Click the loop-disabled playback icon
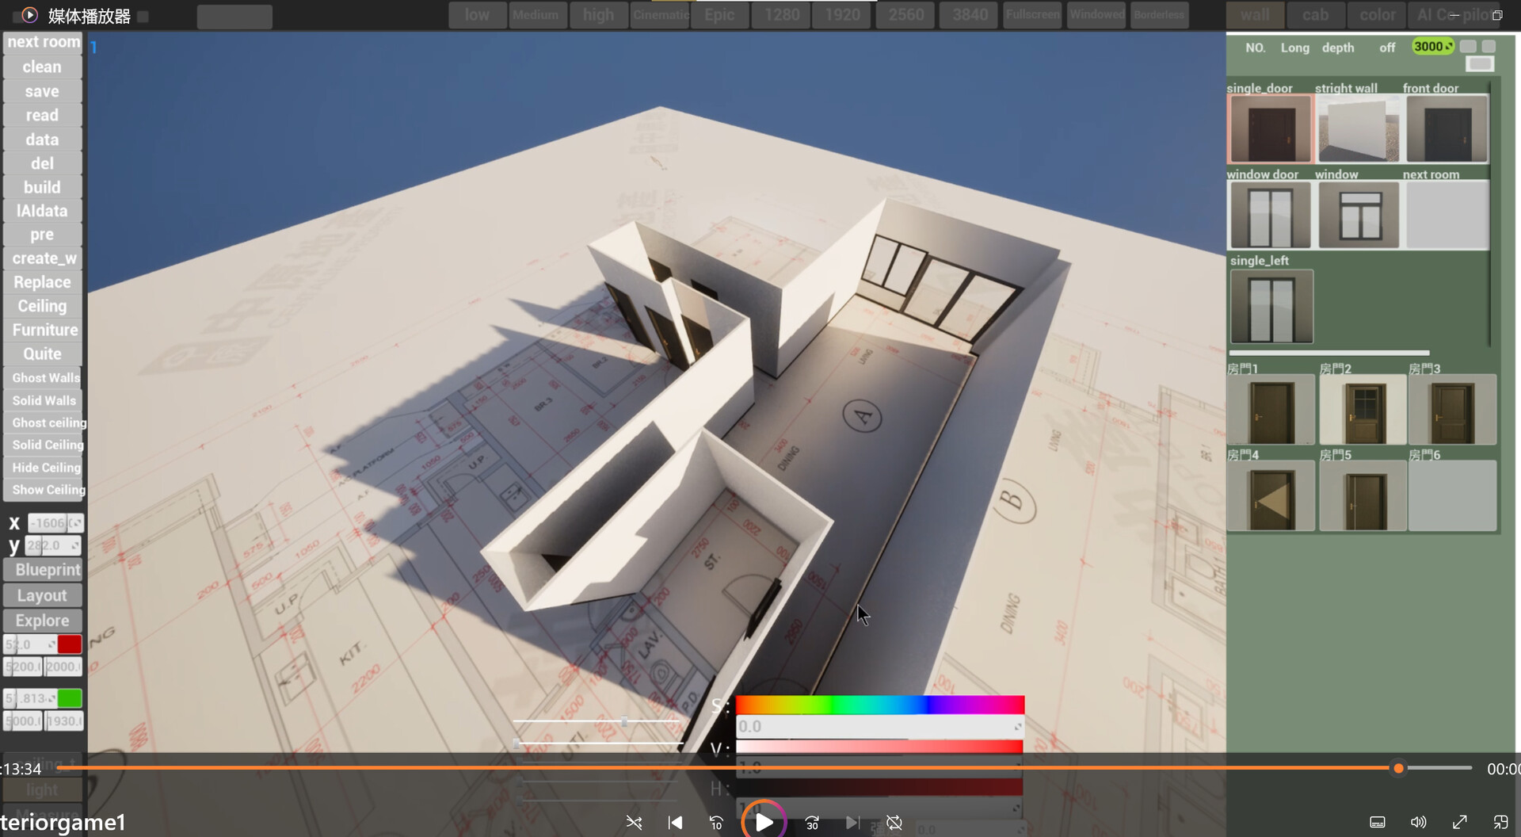The width and height of the screenshot is (1521, 837). (894, 823)
